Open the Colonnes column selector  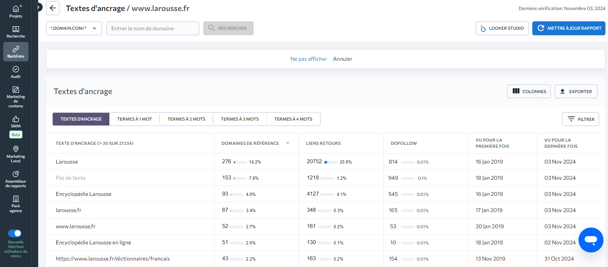point(528,91)
